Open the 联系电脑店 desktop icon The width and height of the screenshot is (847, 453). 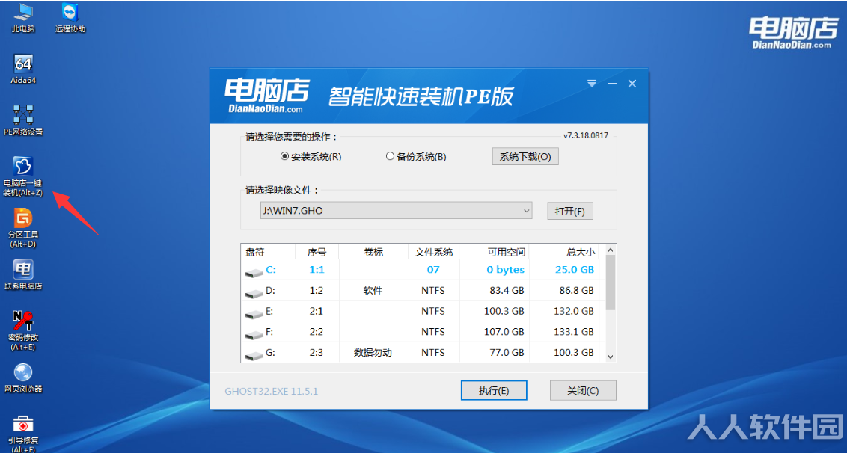pos(23,274)
